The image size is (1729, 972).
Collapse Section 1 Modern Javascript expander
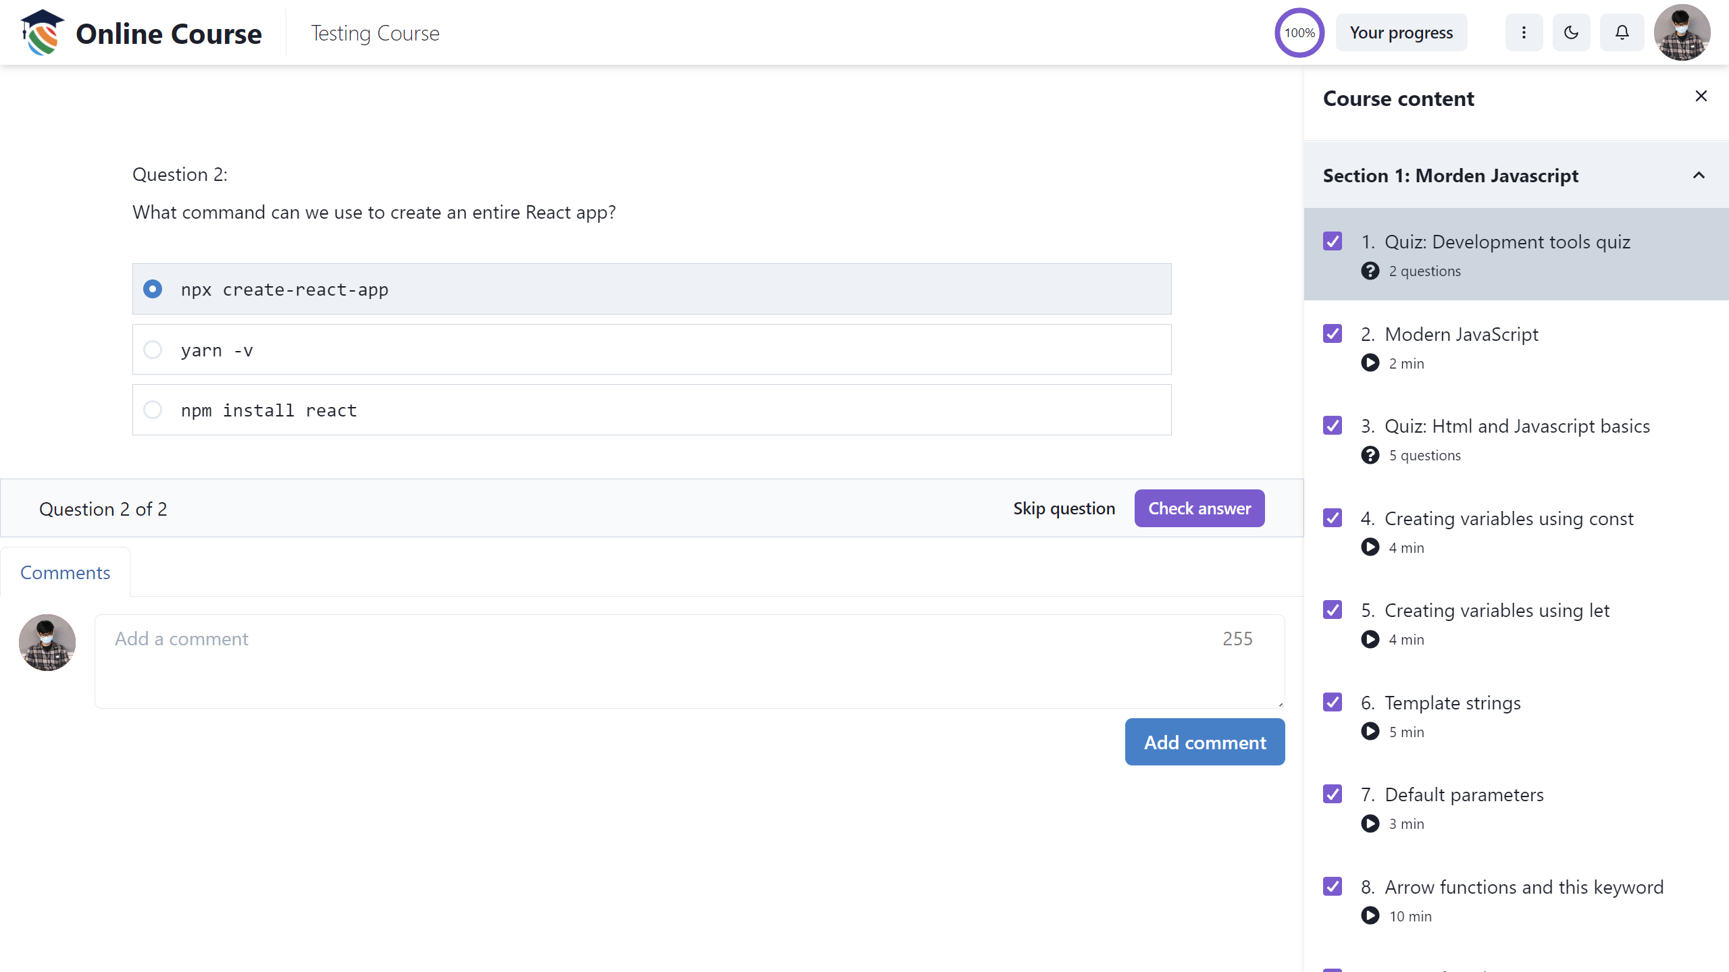point(1699,175)
